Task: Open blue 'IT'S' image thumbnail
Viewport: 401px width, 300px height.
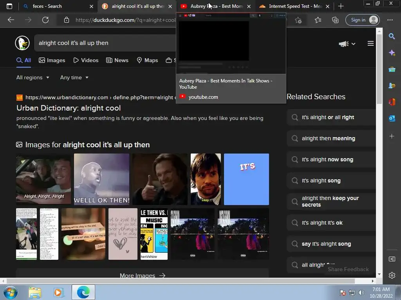Action: tap(246, 179)
